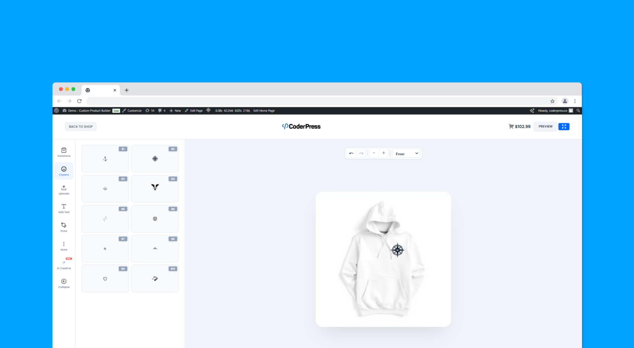Focus the browser address bar
Viewport: 634px width, 348px height.
point(317,101)
